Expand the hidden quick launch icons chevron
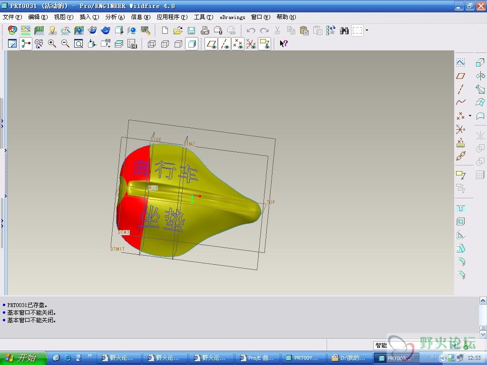Screen dimensions: 487x365 click(x=90, y=355)
